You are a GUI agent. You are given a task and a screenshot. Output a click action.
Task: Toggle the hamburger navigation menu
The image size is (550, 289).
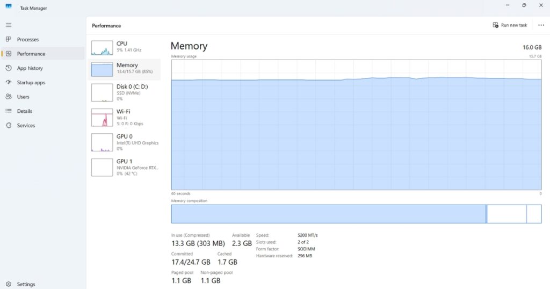[8, 25]
